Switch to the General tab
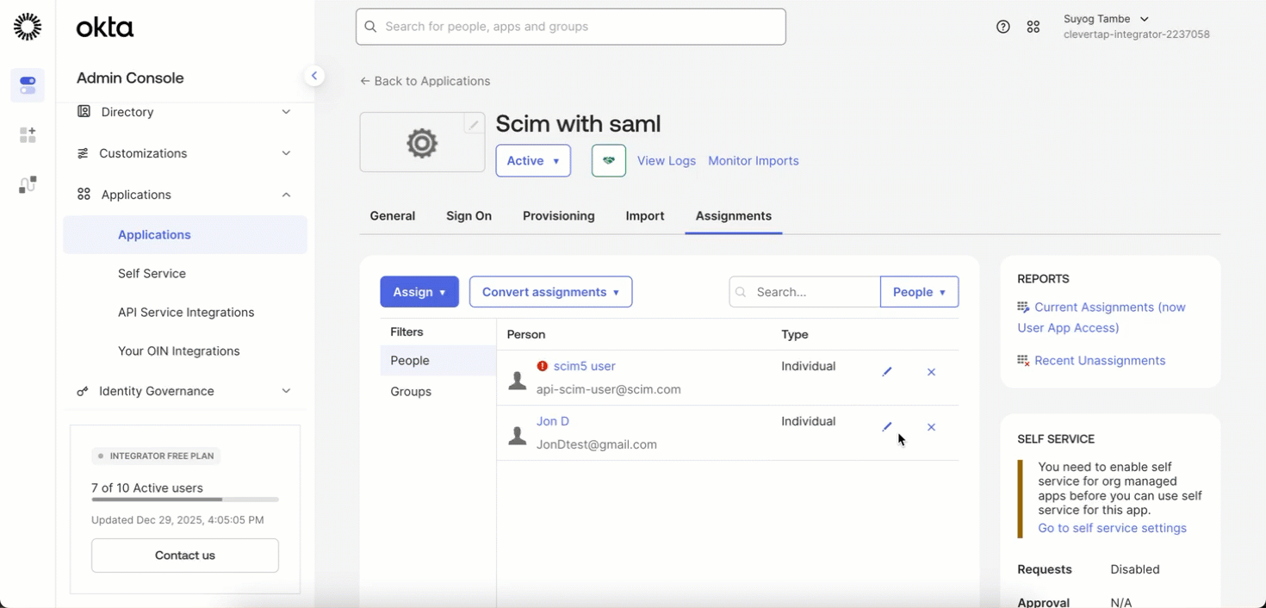Screen dimensions: 1266x608 393,216
